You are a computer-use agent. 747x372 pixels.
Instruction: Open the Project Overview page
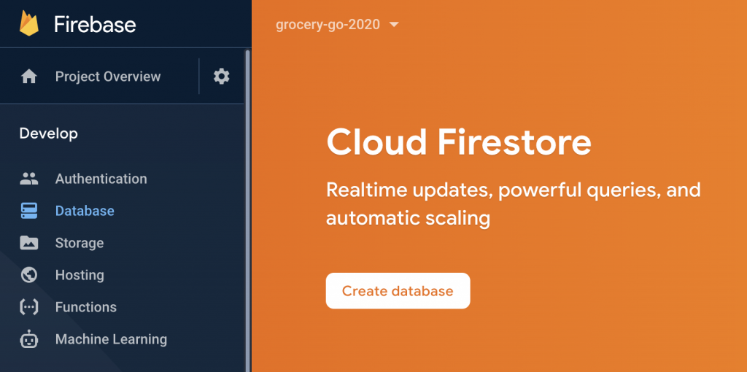pos(108,77)
